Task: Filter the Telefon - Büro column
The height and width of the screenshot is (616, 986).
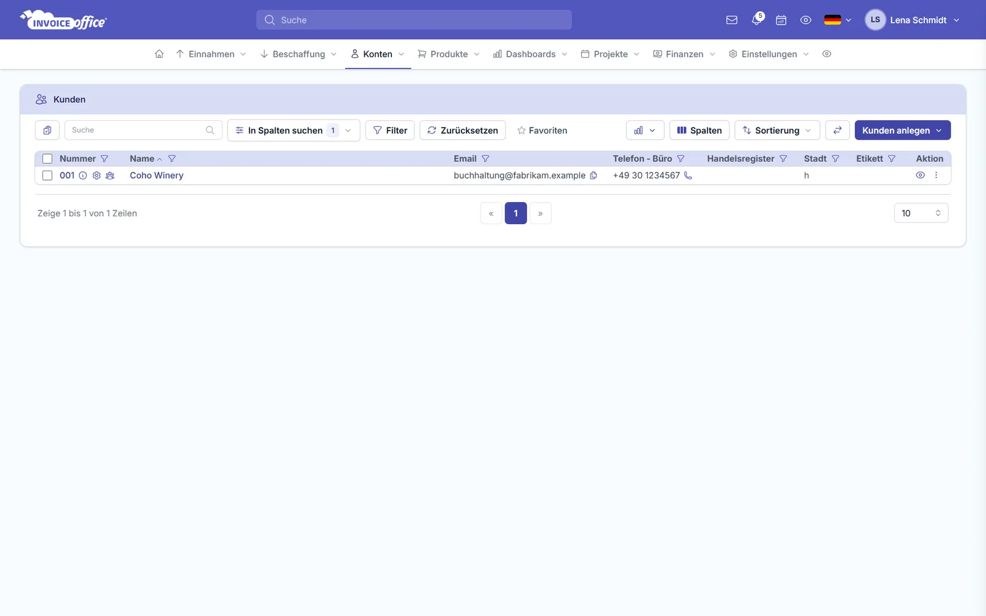Action: (x=681, y=159)
